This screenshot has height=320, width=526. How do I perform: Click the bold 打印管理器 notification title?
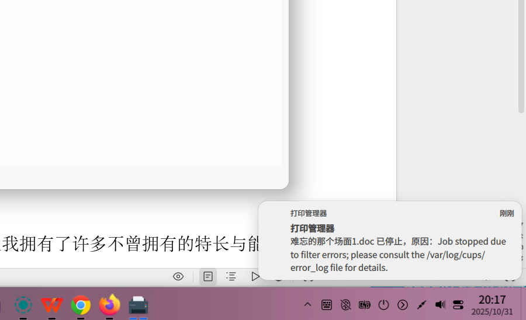312,228
